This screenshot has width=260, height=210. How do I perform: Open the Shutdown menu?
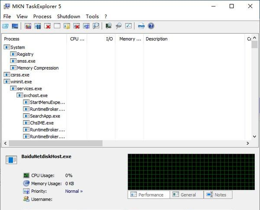point(68,16)
